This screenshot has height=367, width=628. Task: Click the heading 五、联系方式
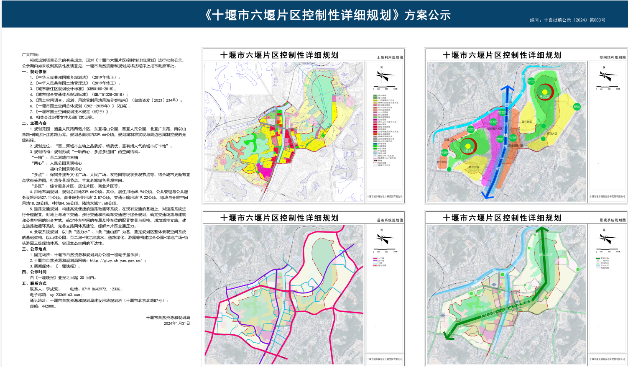(34, 283)
